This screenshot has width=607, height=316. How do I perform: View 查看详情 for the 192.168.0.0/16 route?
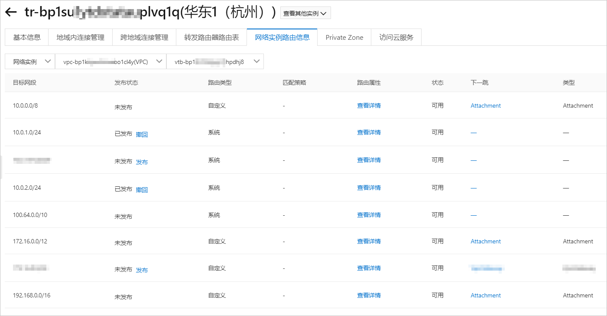click(369, 295)
